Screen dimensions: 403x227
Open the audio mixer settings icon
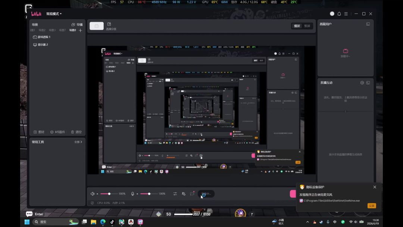[175, 194]
